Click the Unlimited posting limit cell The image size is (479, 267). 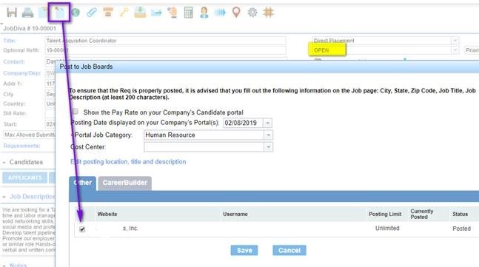(x=387, y=229)
